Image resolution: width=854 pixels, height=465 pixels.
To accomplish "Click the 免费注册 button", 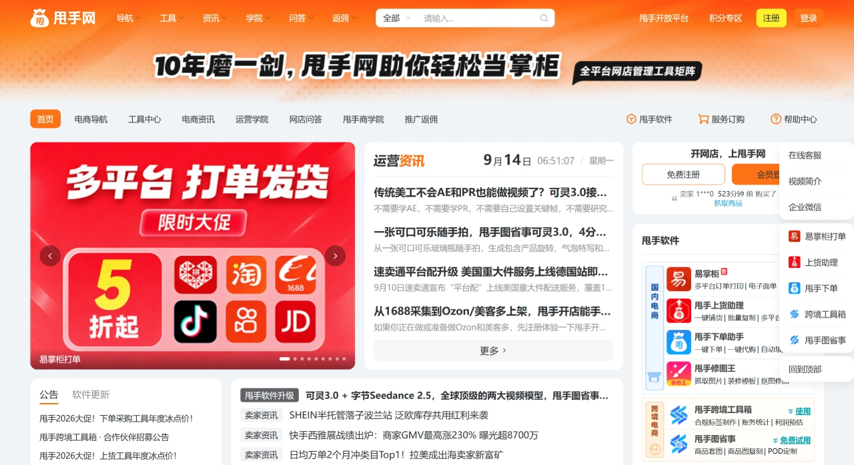I will pos(683,175).
